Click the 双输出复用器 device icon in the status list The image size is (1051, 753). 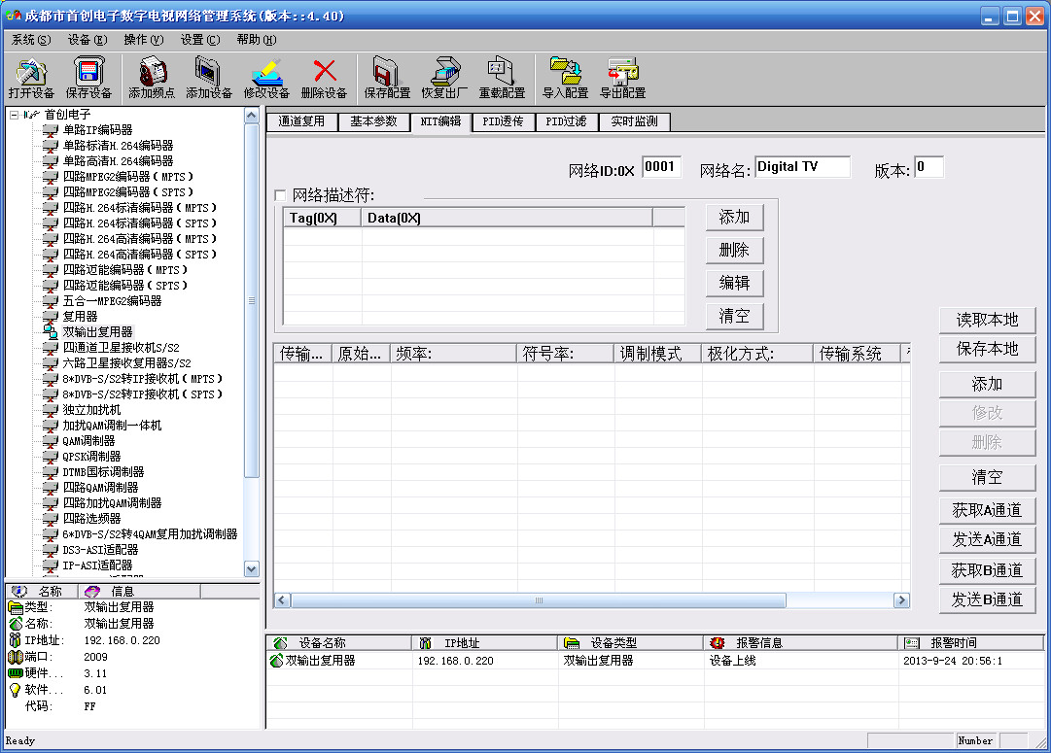pyautogui.click(x=276, y=661)
